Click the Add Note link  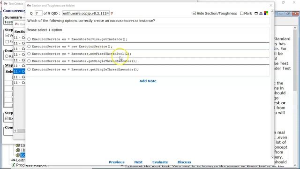coord(148,81)
